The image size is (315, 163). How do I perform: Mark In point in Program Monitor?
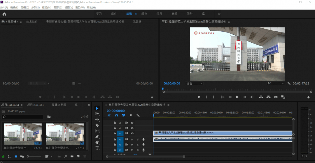click(206, 97)
